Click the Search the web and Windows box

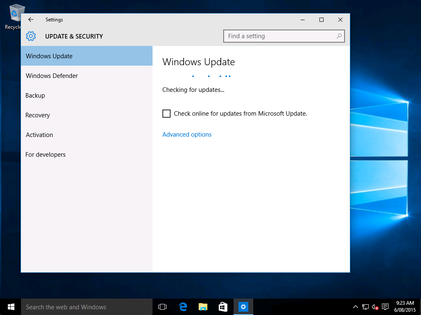[x=87, y=307]
